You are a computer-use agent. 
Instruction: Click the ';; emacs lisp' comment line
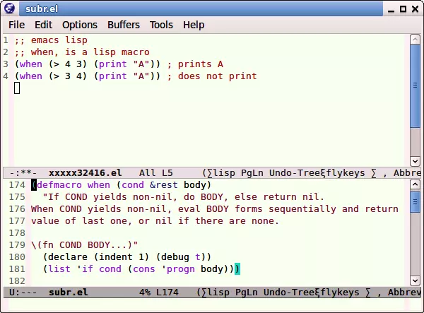[x=51, y=40]
